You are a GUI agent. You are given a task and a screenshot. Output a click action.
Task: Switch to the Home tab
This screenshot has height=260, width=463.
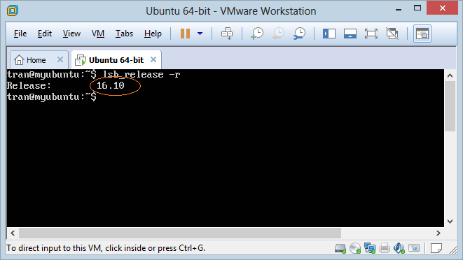click(x=30, y=60)
